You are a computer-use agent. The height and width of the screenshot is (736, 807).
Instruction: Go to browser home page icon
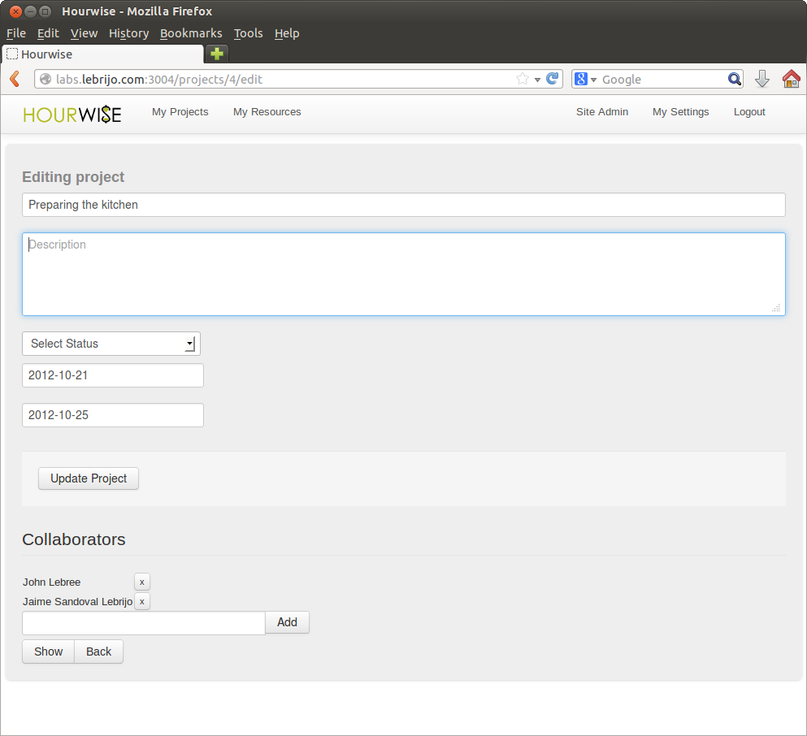[791, 80]
